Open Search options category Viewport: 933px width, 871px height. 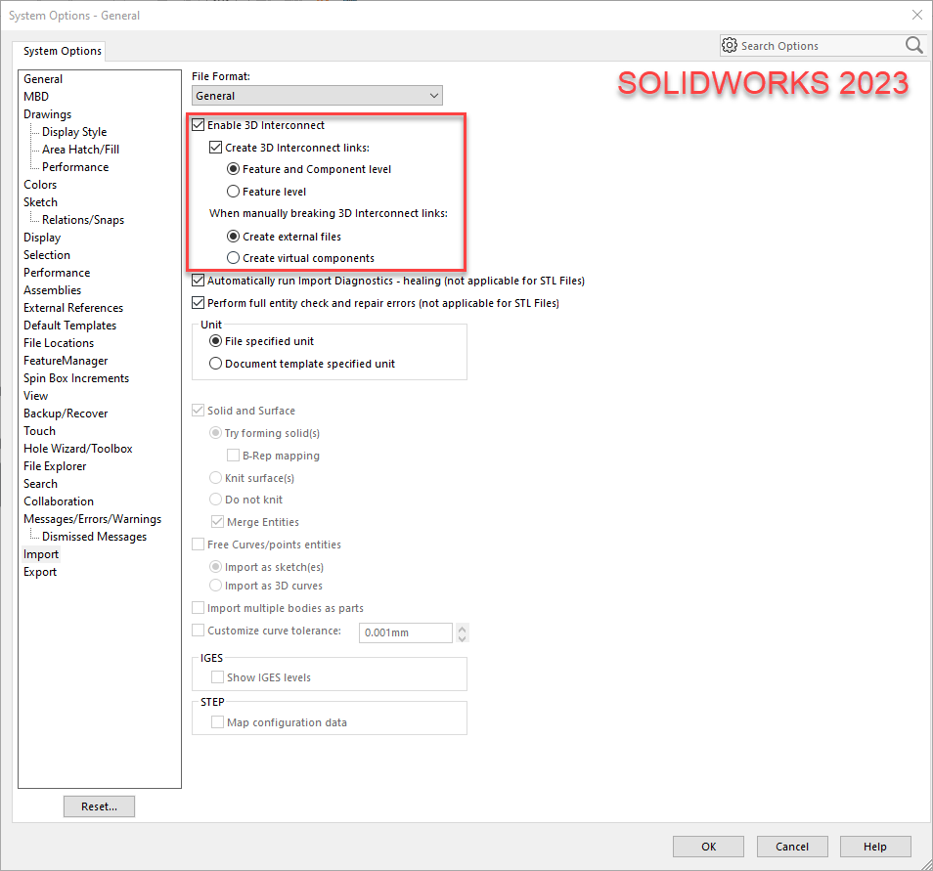pos(40,484)
